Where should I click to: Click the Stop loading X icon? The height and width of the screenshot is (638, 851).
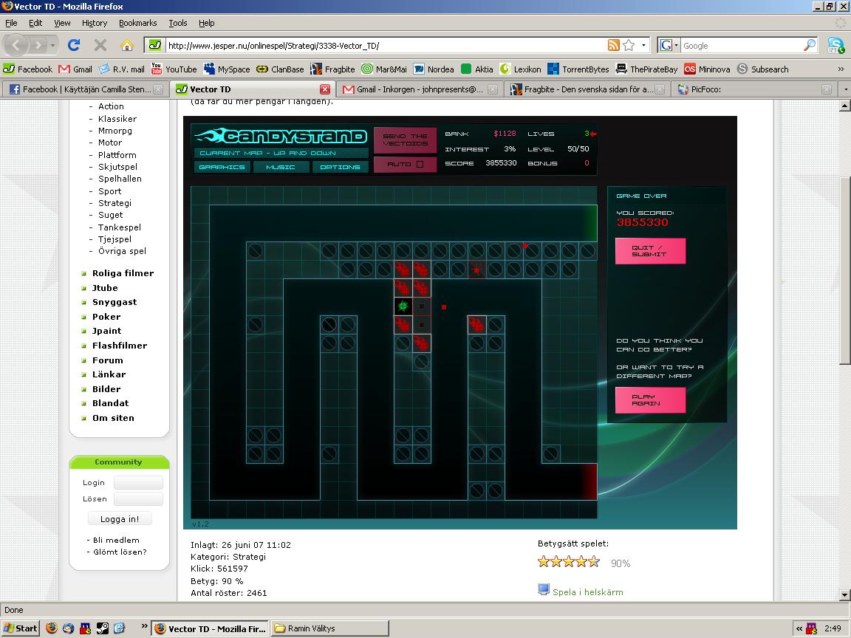click(x=100, y=45)
